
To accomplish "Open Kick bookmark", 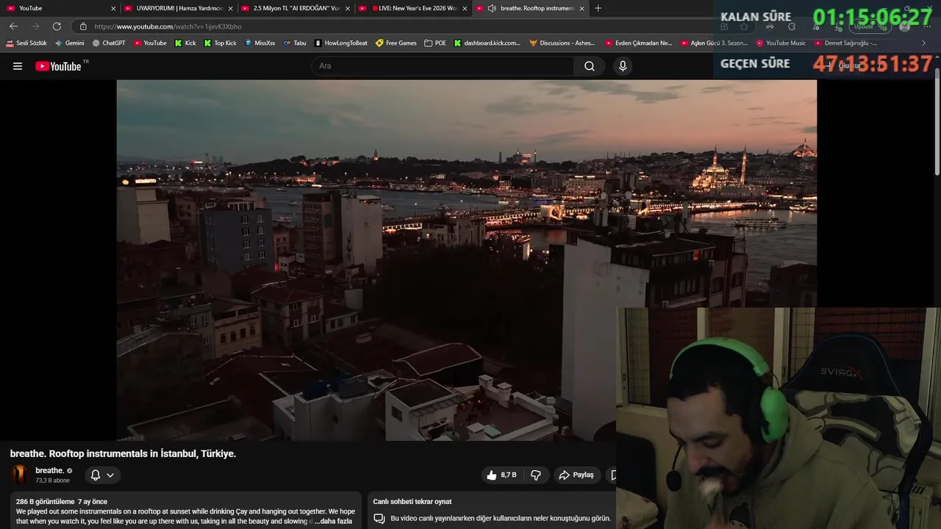I will (185, 43).
